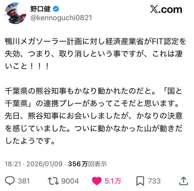The height and width of the screenshot is (191, 194).
Task: Click the 733 bookmarks count
Action: [x=154, y=181]
